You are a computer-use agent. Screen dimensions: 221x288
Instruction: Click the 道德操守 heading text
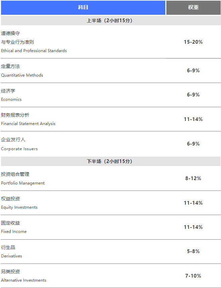coord(10,33)
